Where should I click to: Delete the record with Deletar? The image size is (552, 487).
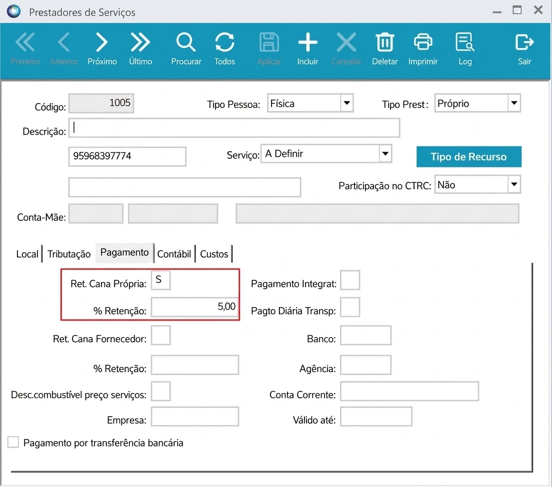coord(384,48)
